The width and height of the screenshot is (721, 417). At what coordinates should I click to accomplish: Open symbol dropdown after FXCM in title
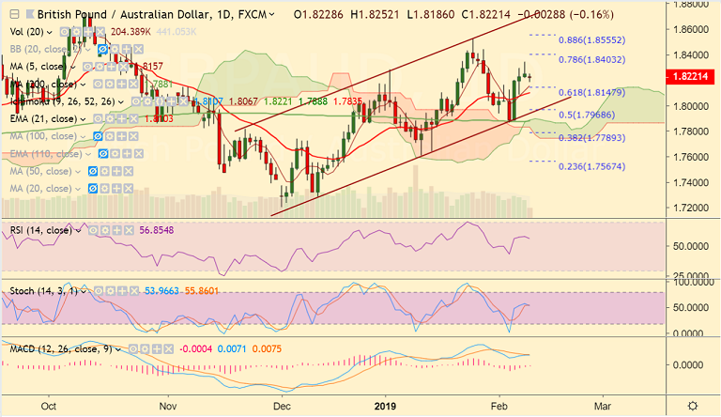point(271,15)
